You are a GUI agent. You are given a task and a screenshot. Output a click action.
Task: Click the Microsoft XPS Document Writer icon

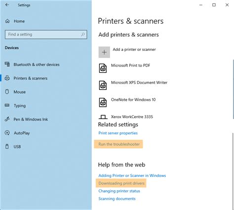[103, 85]
